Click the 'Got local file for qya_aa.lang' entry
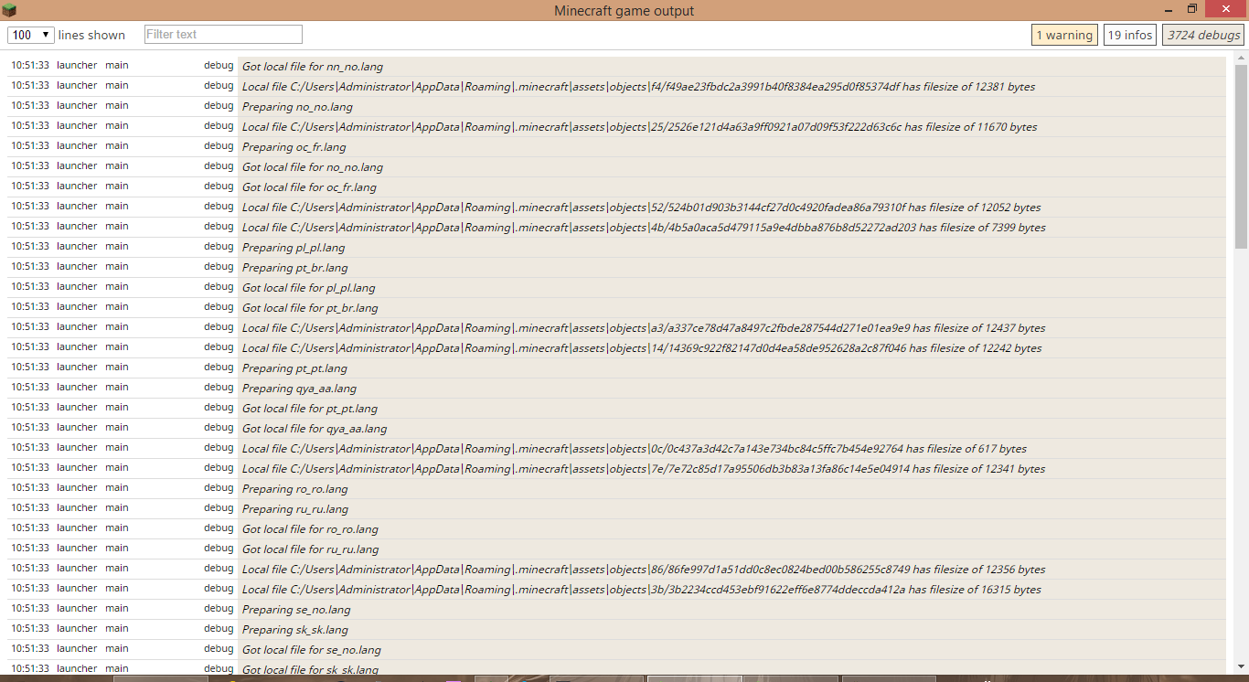 315,429
